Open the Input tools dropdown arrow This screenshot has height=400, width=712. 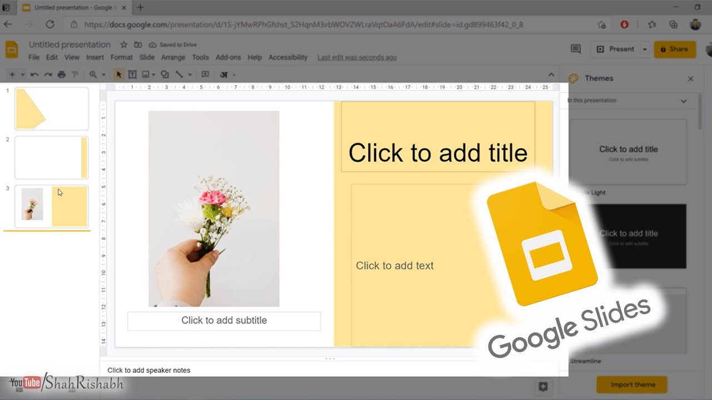pos(234,74)
